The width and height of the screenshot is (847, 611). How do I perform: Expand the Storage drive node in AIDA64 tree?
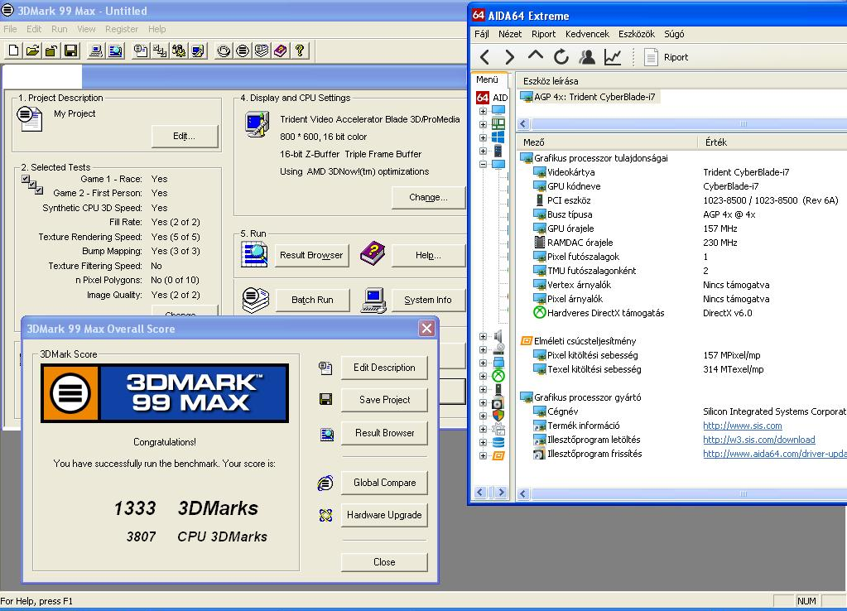(x=483, y=349)
